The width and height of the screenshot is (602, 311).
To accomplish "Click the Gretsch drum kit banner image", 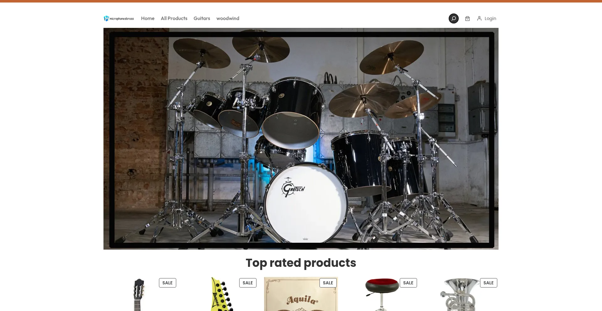I will [301, 139].
